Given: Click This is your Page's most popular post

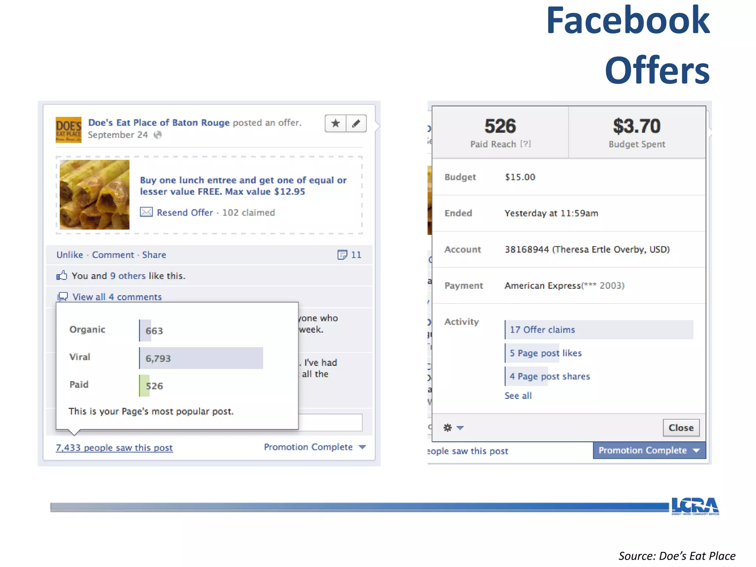Looking at the screenshot, I should coord(151,411).
